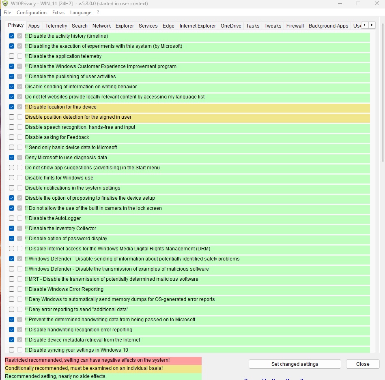Switch to the Firewall tab

click(295, 26)
